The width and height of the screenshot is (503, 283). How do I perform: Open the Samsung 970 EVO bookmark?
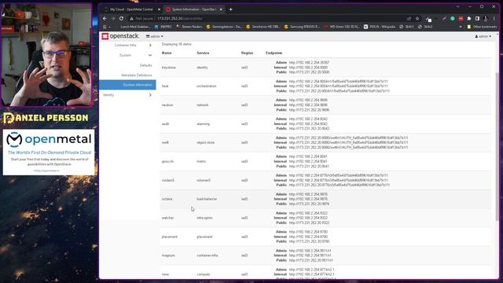click(x=302, y=27)
